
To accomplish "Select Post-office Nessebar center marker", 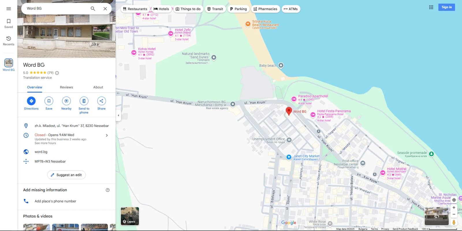I will pos(363,163).
